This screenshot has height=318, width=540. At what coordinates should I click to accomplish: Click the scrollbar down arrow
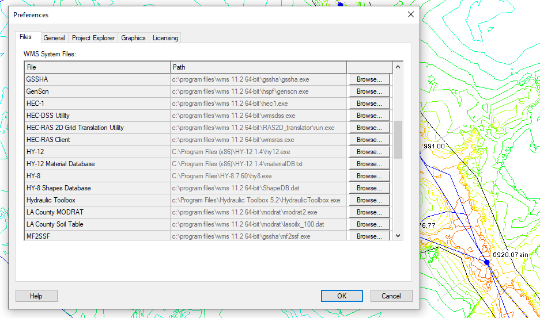coord(398,236)
